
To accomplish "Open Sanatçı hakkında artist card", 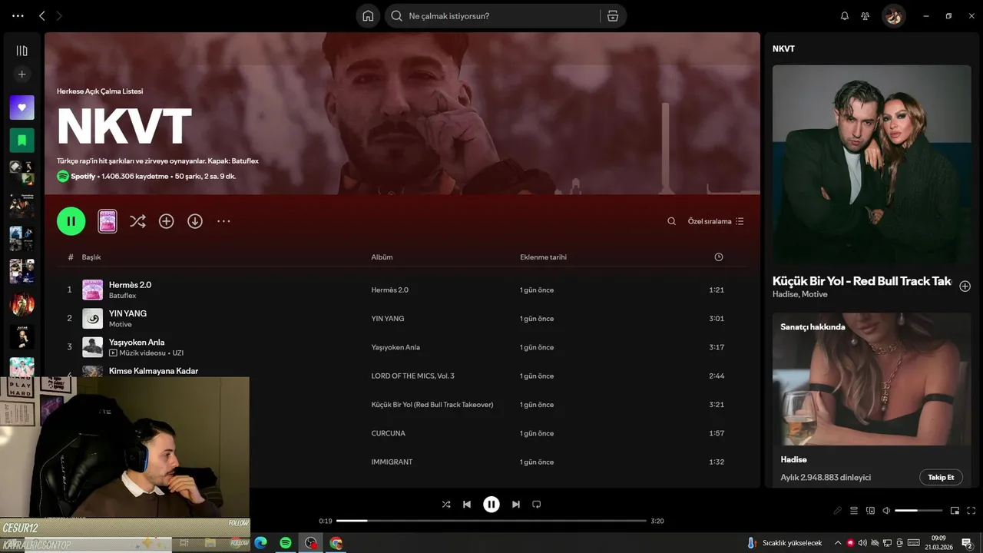I will pos(872,399).
